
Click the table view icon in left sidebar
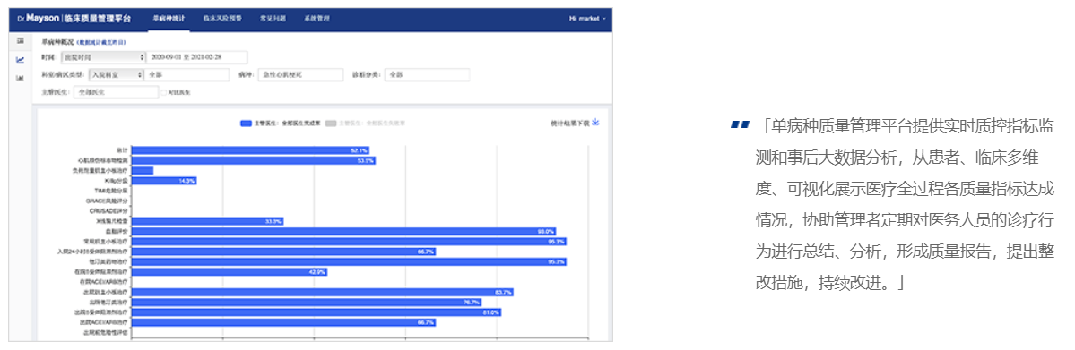click(x=21, y=42)
